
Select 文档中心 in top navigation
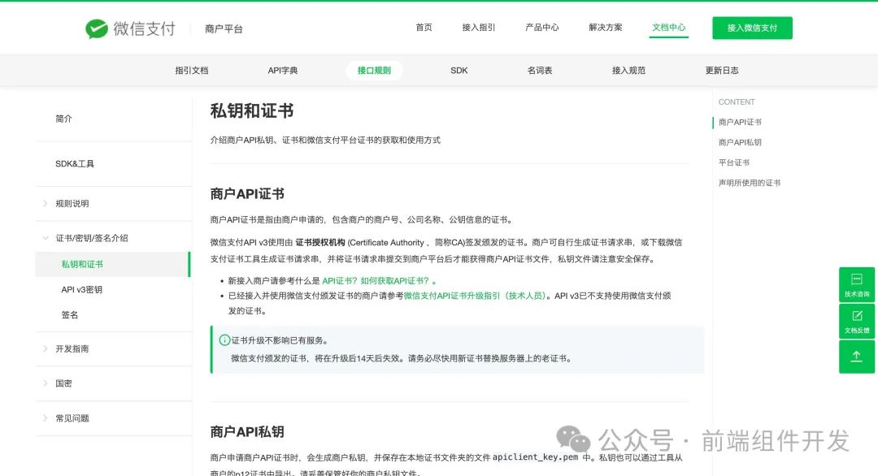point(668,28)
